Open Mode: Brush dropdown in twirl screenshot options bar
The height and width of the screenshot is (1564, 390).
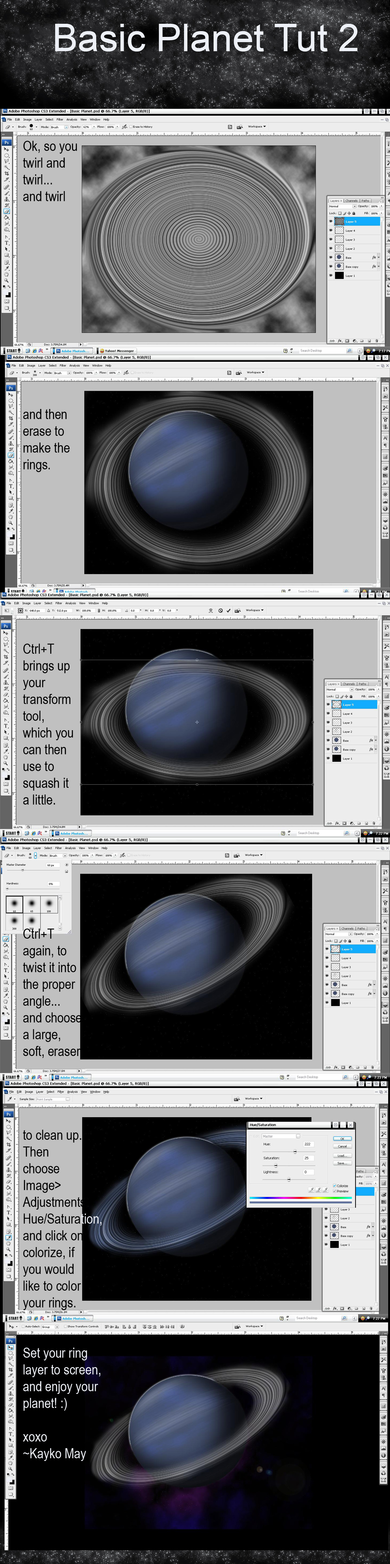59,127
